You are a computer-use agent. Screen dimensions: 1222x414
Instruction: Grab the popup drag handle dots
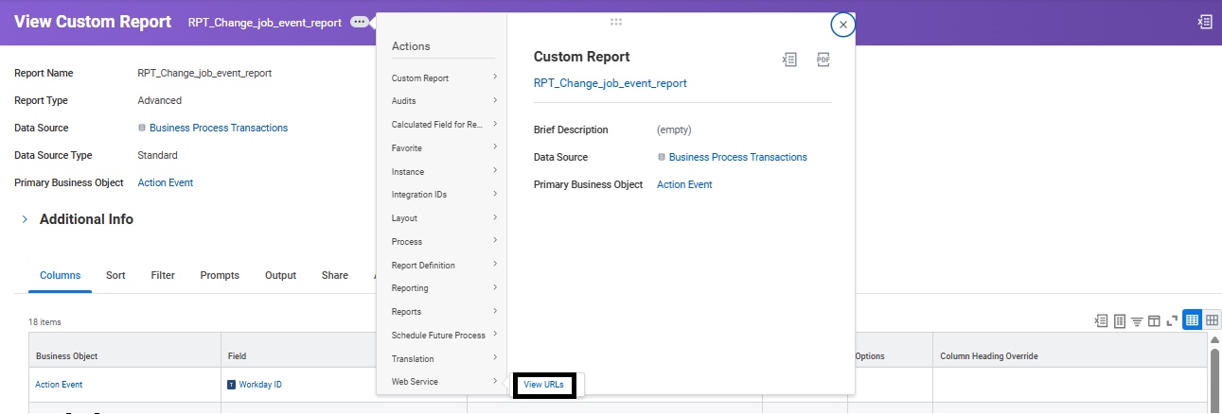(x=616, y=21)
